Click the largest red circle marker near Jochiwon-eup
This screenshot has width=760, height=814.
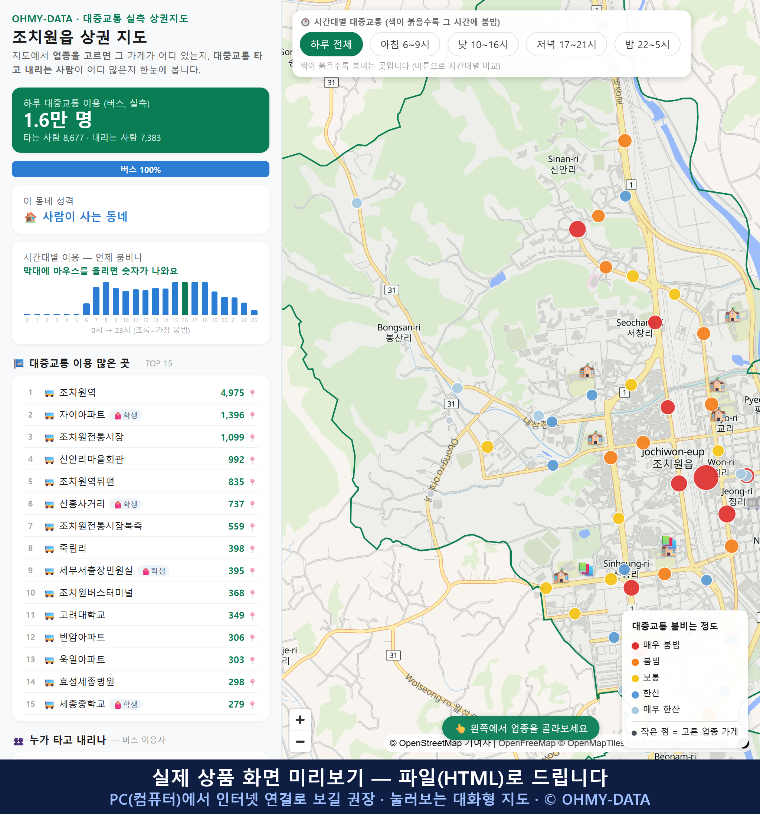[x=706, y=477]
